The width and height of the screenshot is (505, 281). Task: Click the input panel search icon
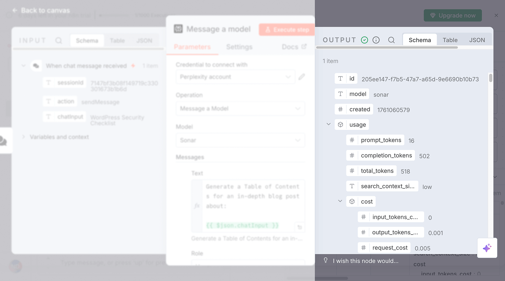59,40
